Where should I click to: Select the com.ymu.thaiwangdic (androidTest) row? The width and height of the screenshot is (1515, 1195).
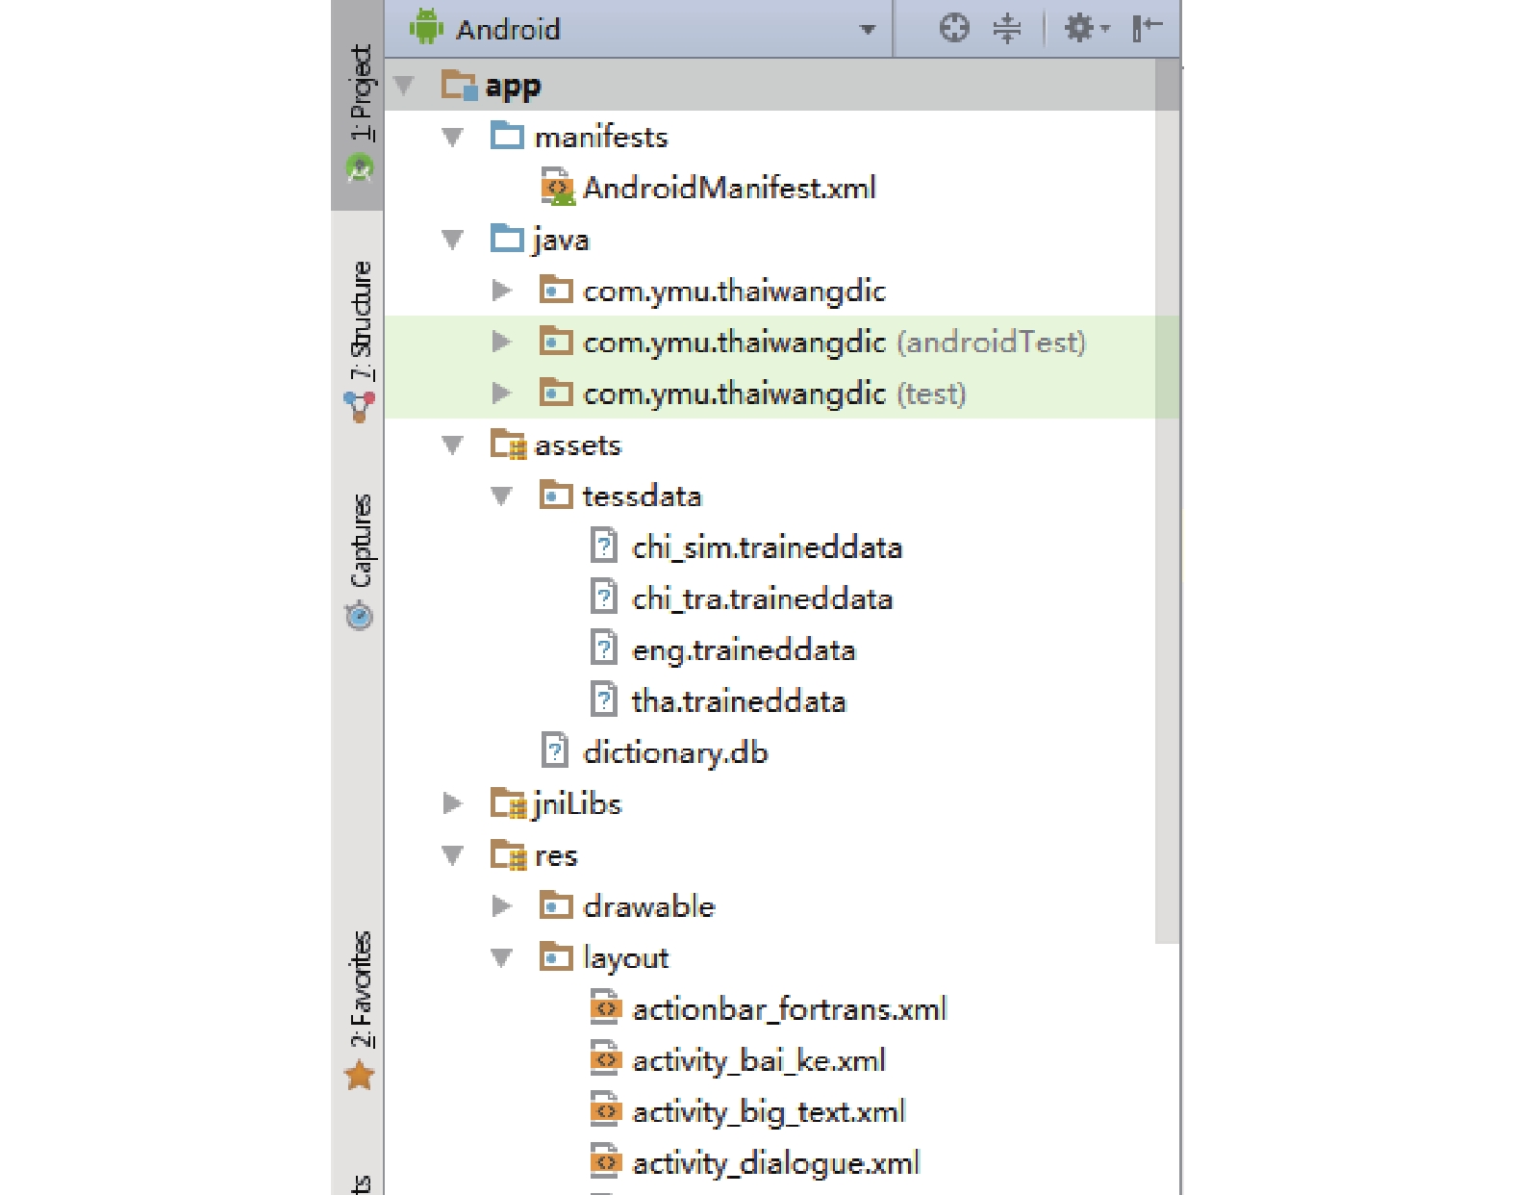tap(781, 342)
